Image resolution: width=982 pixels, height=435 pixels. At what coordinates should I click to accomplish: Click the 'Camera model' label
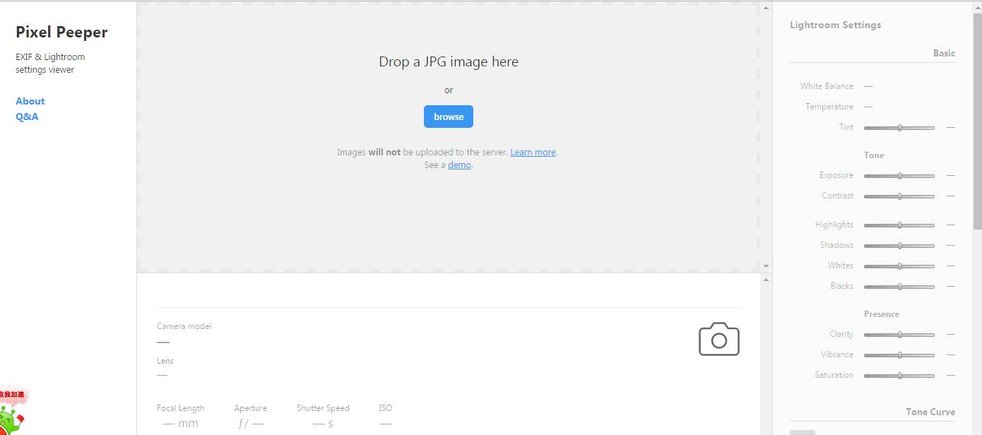tap(184, 326)
